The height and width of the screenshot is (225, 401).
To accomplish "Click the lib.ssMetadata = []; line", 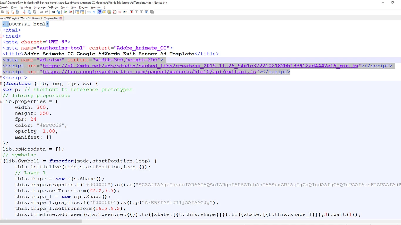I will [33, 149].
